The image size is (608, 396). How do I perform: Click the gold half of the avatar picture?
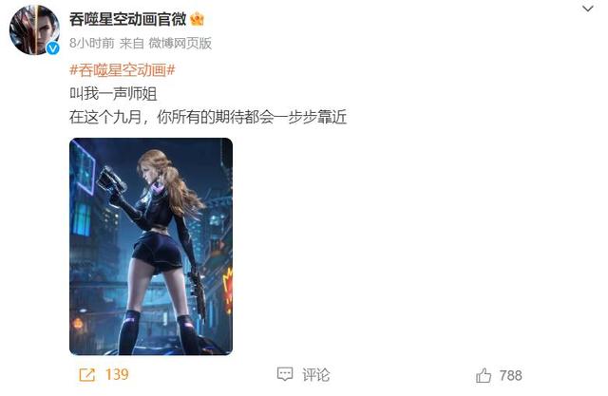click(x=47, y=28)
